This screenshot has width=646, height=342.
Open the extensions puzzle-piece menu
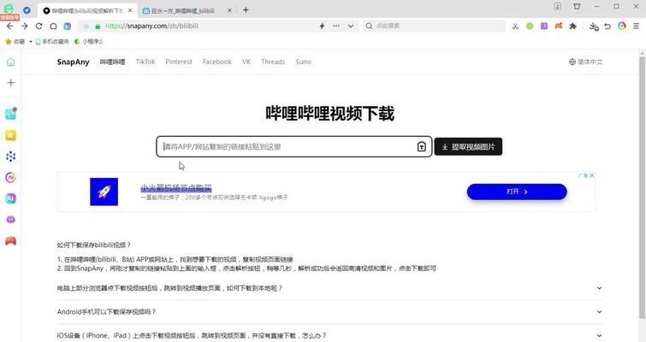pos(572,26)
